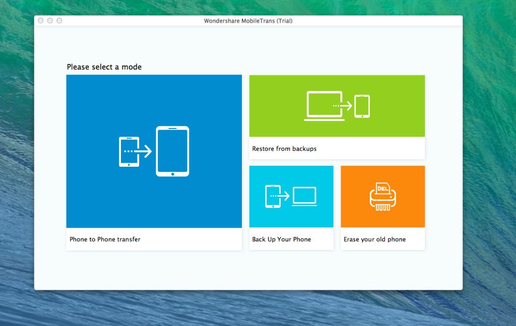Select the green Restore from backups tile
Viewport: 516px width, 326px height.
tap(337, 106)
